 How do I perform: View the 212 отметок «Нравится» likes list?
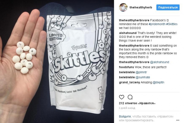[137, 103]
